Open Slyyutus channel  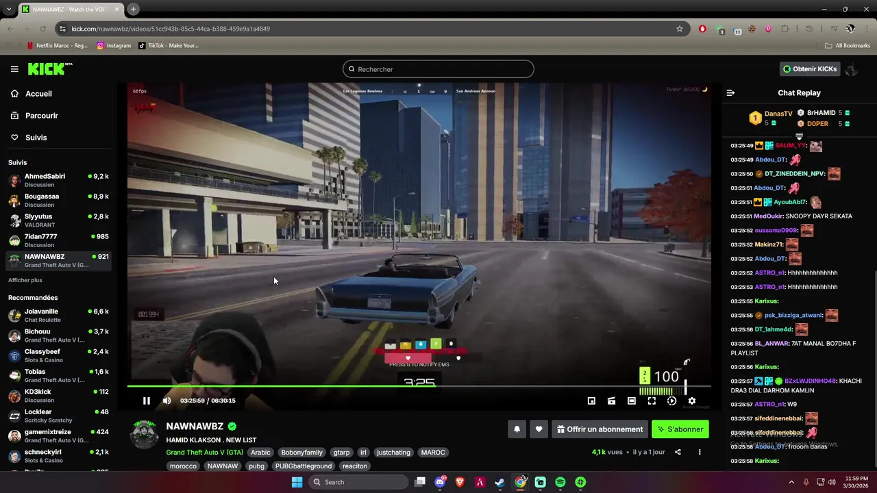pyautogui.click(x=58, y=220)
